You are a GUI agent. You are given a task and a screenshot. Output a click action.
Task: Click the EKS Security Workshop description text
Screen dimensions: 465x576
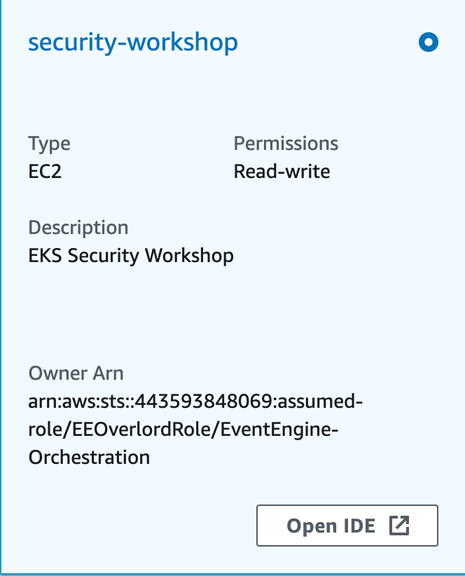[131, 256]
